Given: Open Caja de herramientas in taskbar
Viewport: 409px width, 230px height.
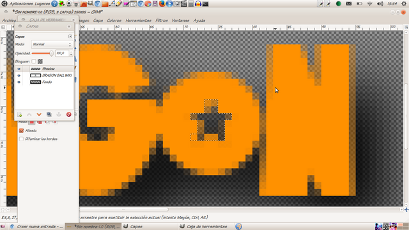Looking at the screenshot, I should click(203, 226).
